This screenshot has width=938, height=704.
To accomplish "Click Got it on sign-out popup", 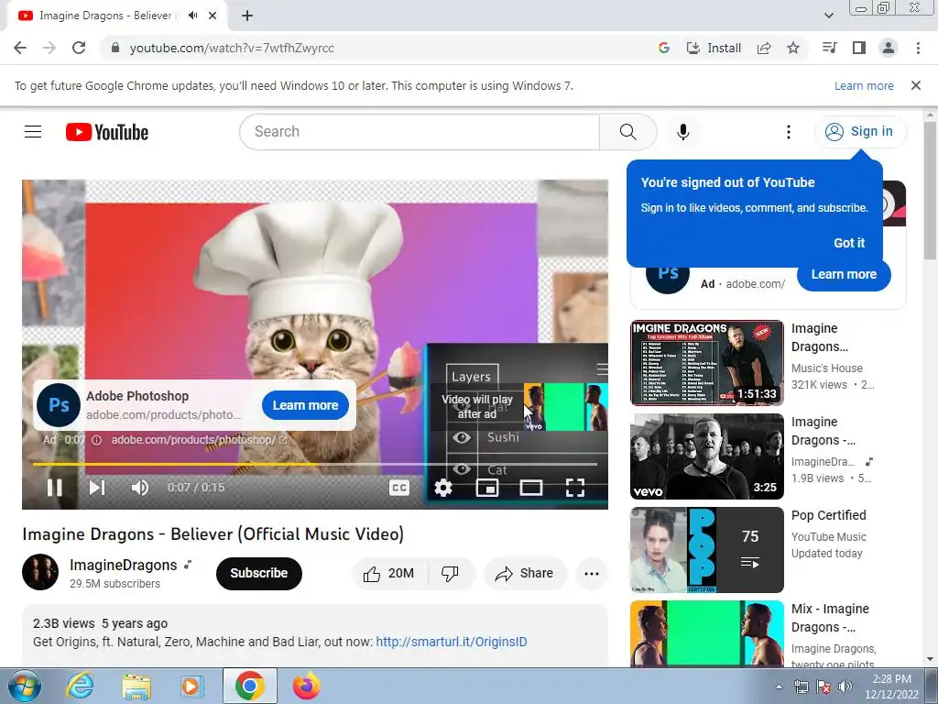I will coord(849,243).
